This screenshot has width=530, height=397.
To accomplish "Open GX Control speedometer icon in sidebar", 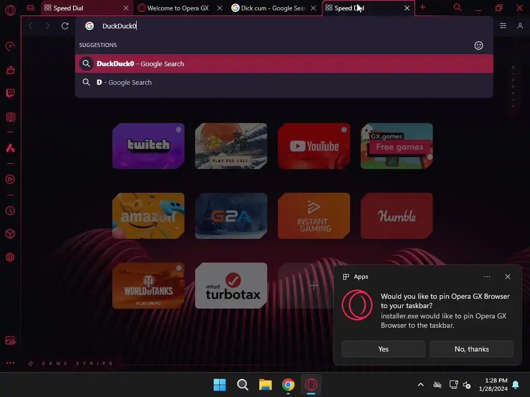I will 10,46.
